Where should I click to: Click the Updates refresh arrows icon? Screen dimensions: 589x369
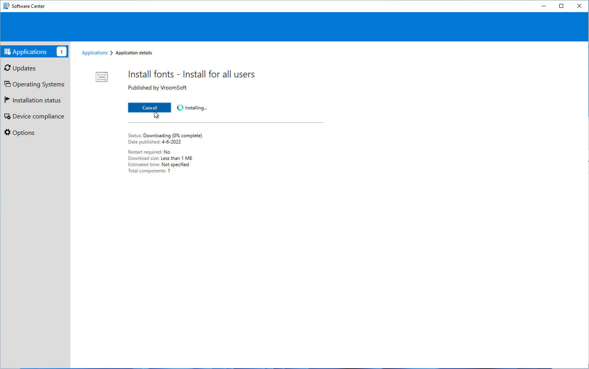point(7,68)
